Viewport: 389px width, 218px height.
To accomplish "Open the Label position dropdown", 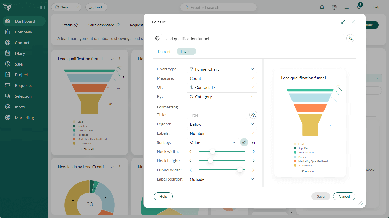I will (x=222, y=179).
